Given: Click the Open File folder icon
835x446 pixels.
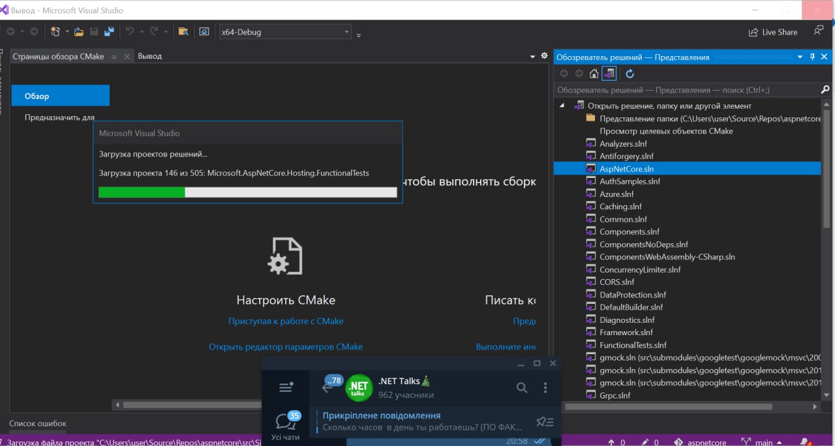Looking at the screenshot, I should tap(79, 31).
